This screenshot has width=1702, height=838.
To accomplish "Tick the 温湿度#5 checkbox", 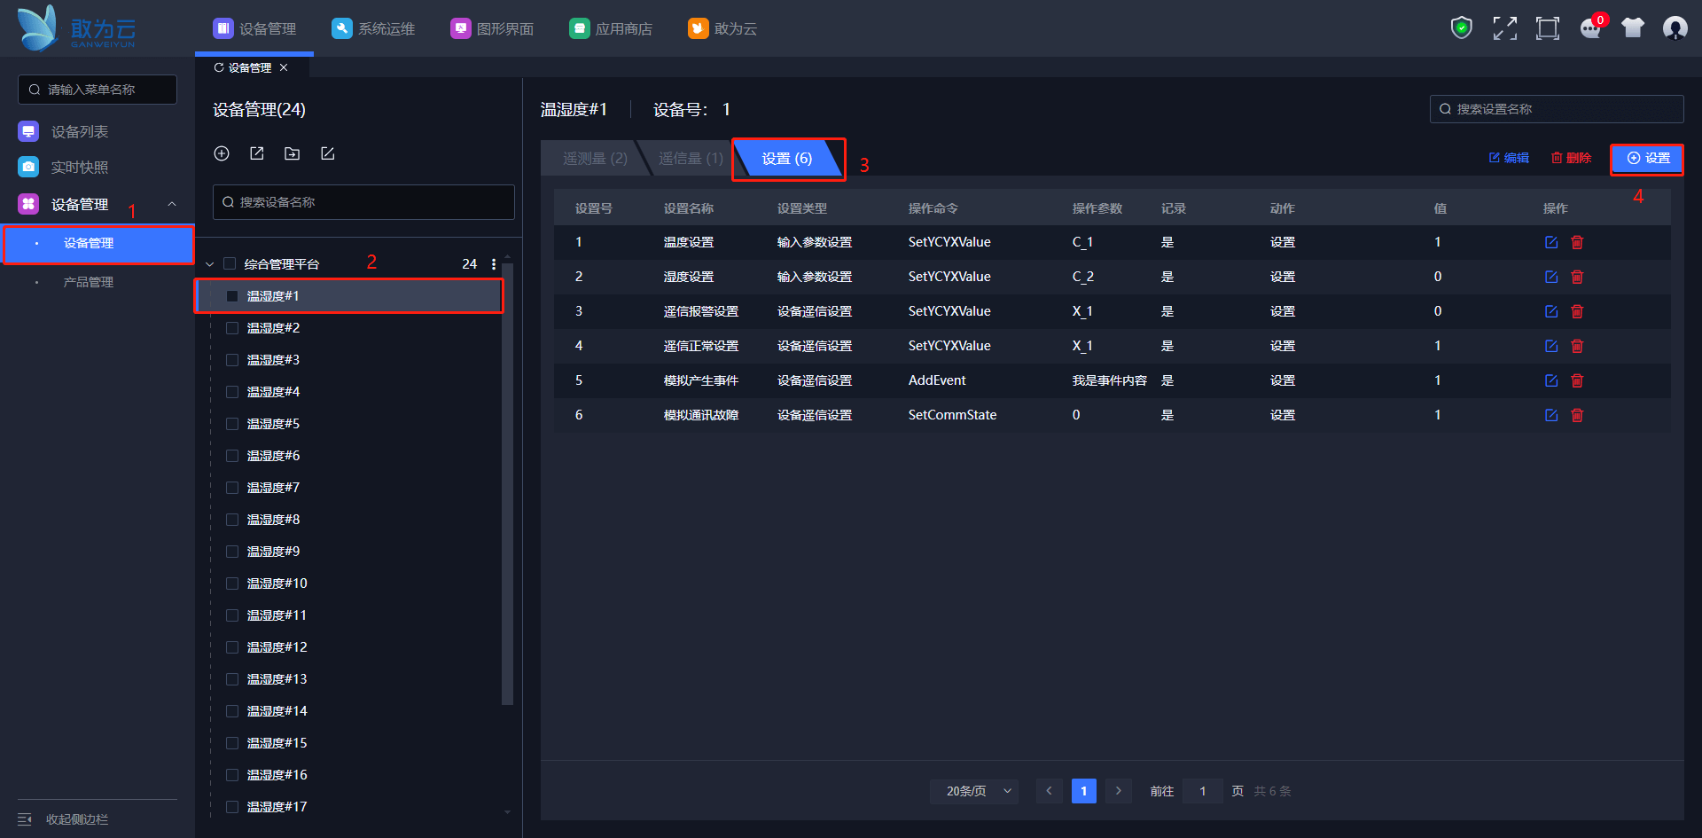I will tap(232, 424).
